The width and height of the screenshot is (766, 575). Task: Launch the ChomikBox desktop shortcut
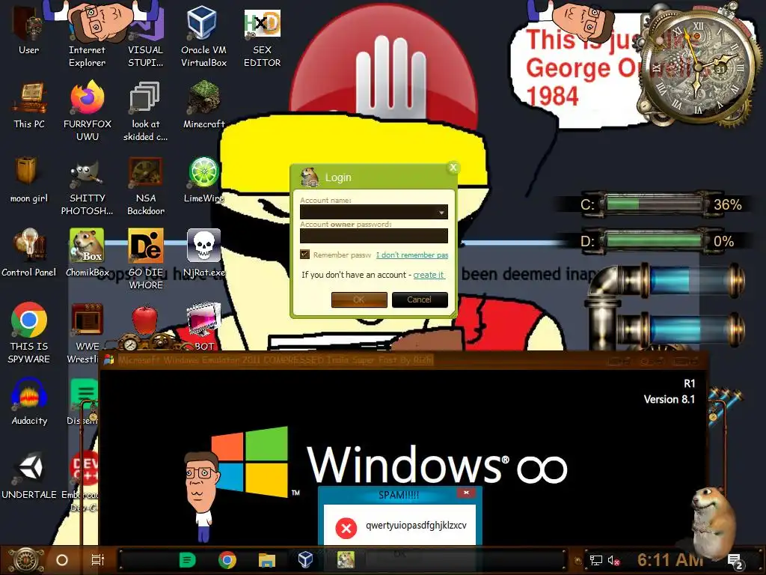(x=87, y=253)
